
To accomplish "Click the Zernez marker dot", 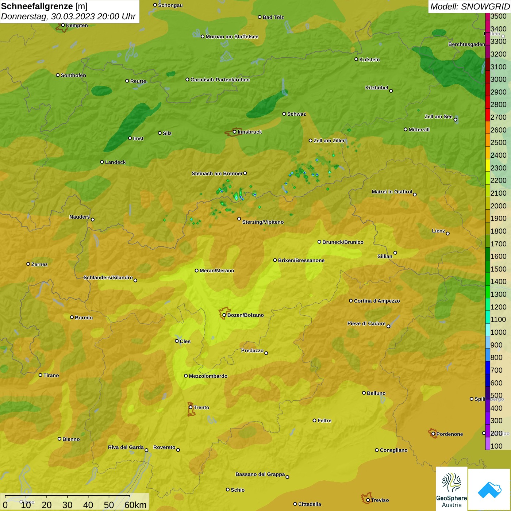I will (x=28, y=264).
